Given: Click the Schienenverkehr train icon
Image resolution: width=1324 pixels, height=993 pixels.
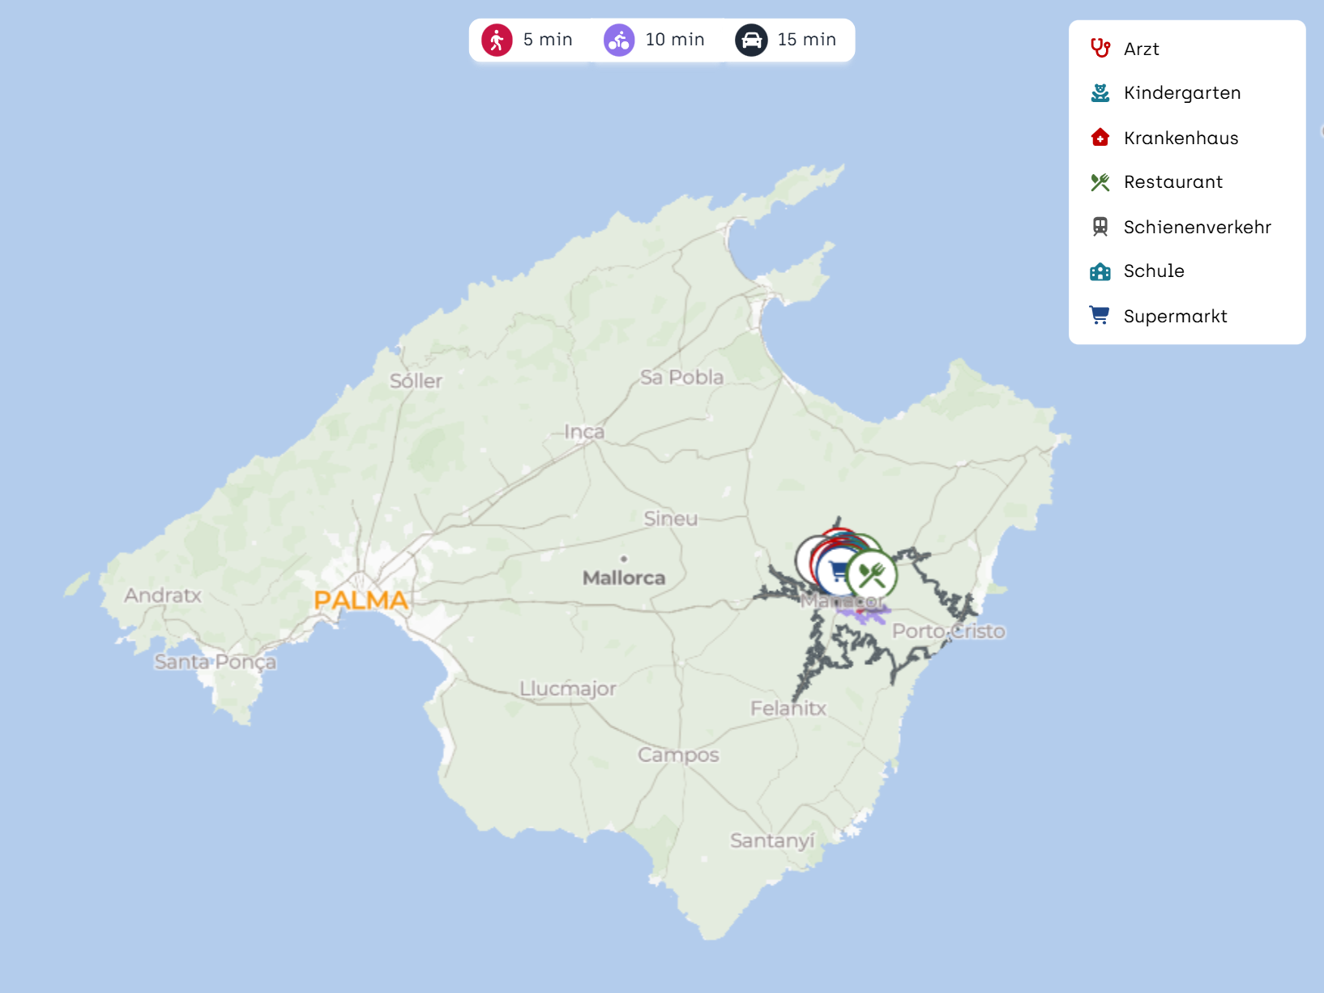Looking at the screenshot, I should click(1100, 227).
